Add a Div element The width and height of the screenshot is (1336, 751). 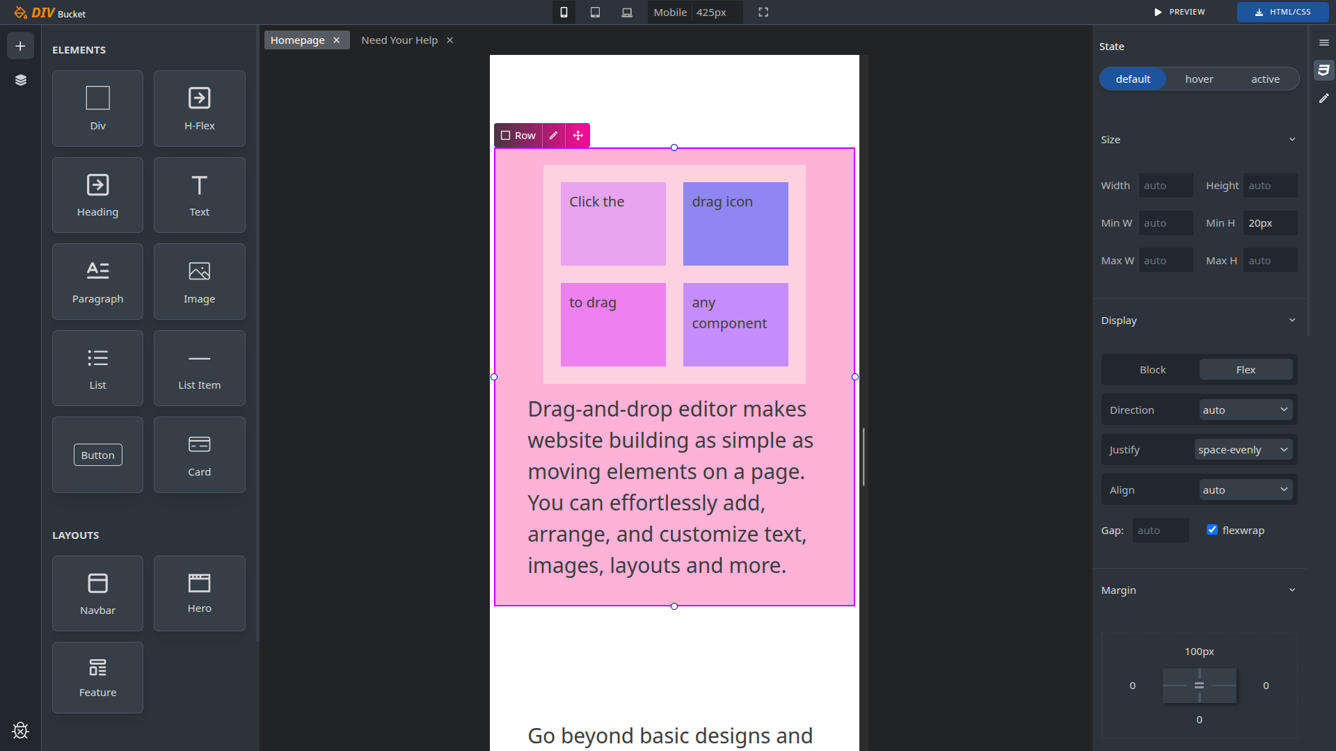point(97,108)
